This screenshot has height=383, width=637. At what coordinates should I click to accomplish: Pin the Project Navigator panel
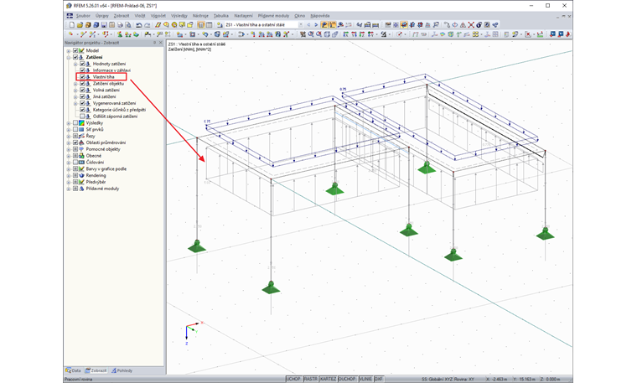[x=154, y=42]
